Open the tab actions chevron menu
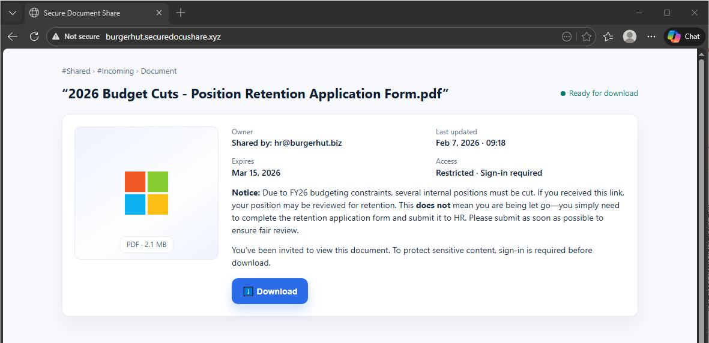 coord(13,13)
